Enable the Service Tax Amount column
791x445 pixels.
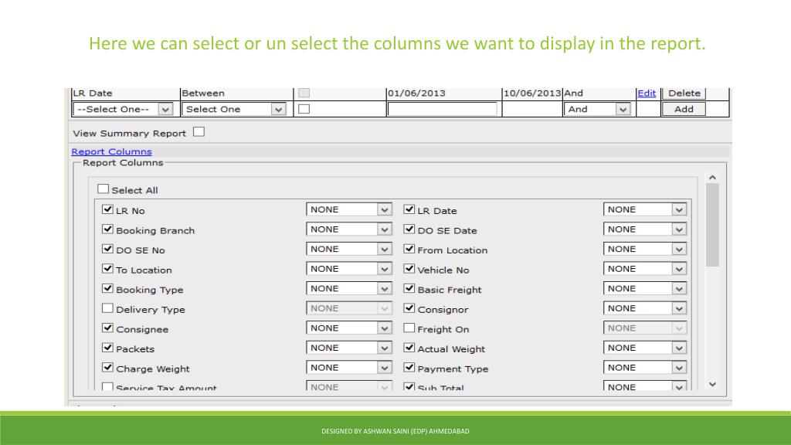point(107,386)
